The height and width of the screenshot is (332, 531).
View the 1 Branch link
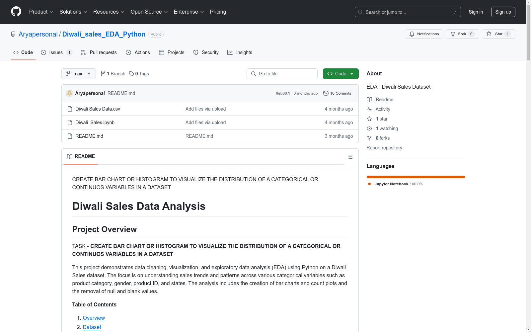tap(113, 74)
